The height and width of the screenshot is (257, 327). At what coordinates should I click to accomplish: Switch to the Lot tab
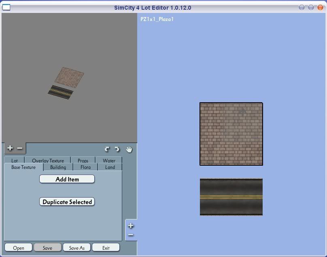[x=15, y=160]
